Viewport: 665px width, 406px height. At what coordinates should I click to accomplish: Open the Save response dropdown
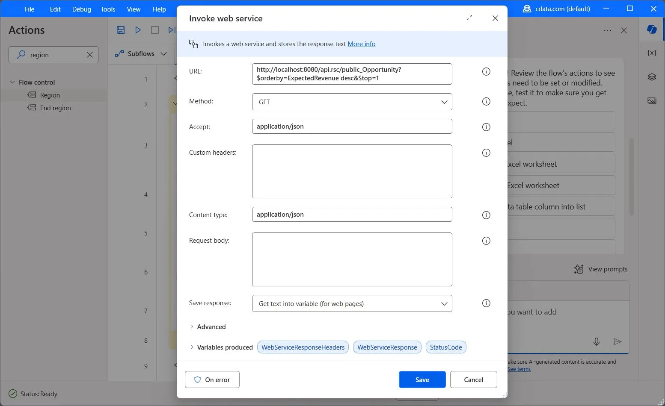click(x=352, y=303)
